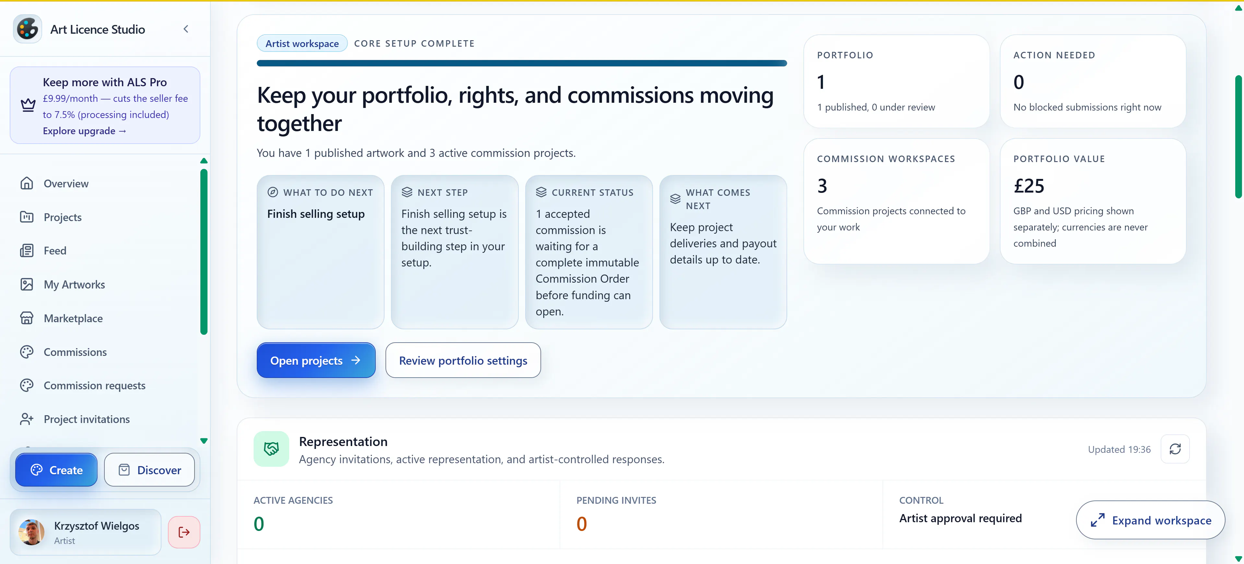1244x564 pixels.
Task: Click the Commission requests palette icon
Action: point(27,385)
